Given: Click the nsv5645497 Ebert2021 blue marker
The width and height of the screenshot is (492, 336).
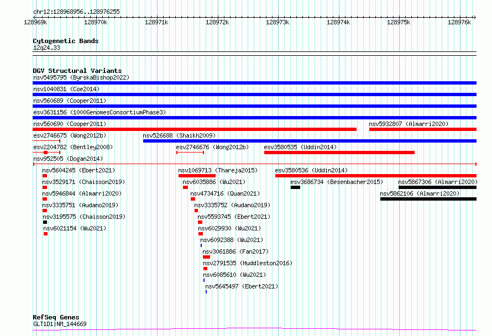Looking at the screenshot, I should click(x=206, y=292).
